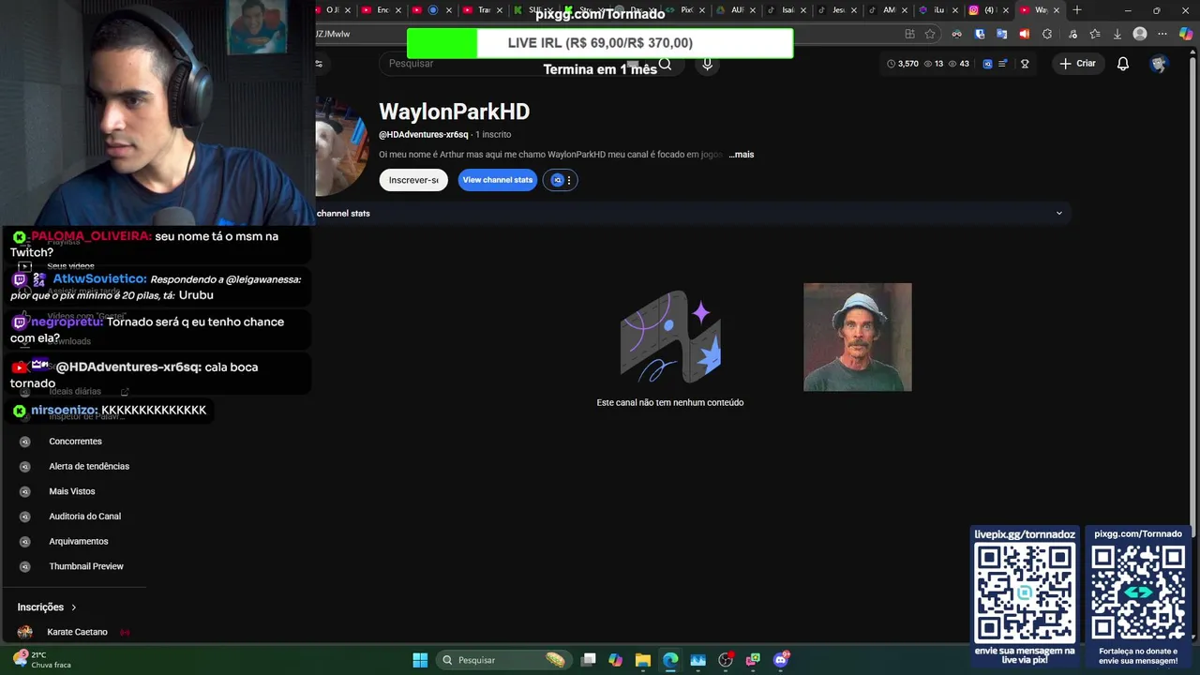Click the icon beside Concorrentes
The height and width of the screenshot is (675, 1200).
point(25,442)
